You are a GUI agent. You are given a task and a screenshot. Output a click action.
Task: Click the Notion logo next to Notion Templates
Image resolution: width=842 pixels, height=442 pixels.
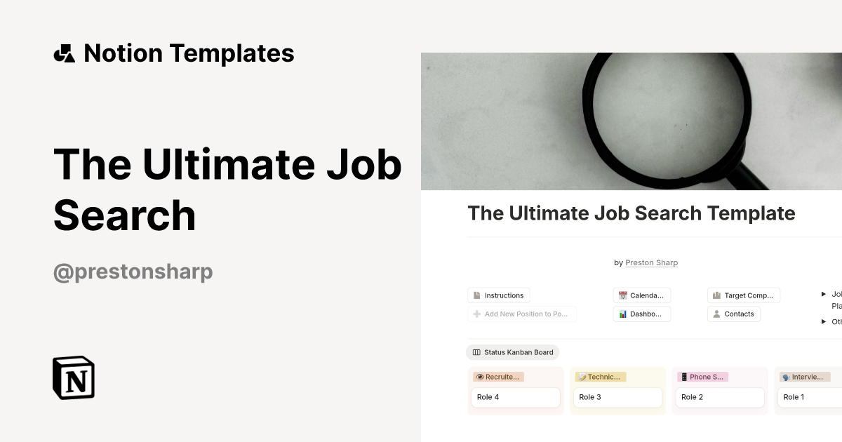[64, 53]
